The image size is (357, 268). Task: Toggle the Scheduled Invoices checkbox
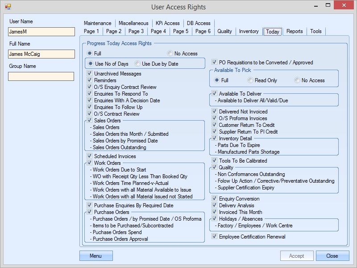point(90,156)
